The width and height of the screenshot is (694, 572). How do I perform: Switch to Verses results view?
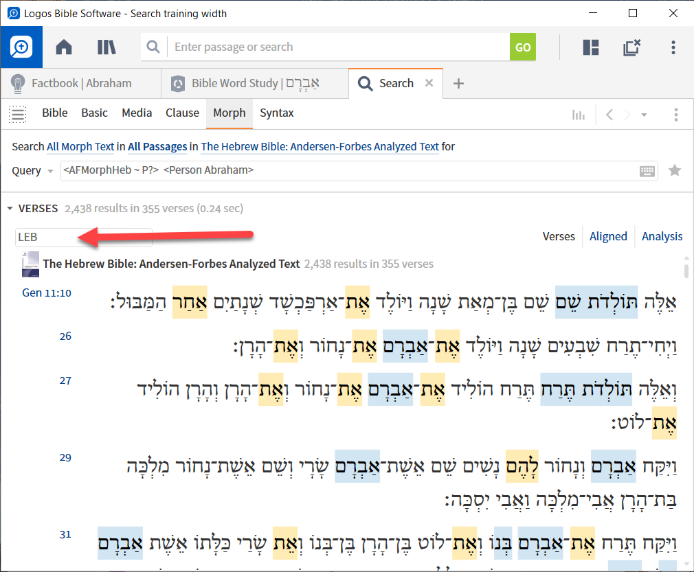coord(559,237)
